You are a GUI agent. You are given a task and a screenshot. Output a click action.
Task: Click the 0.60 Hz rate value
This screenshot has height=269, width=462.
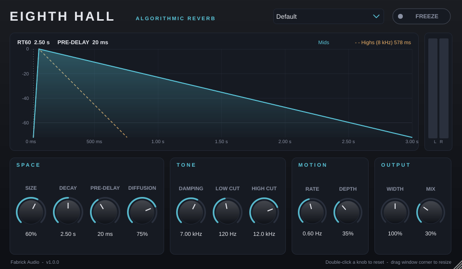(x=312, y=233)
